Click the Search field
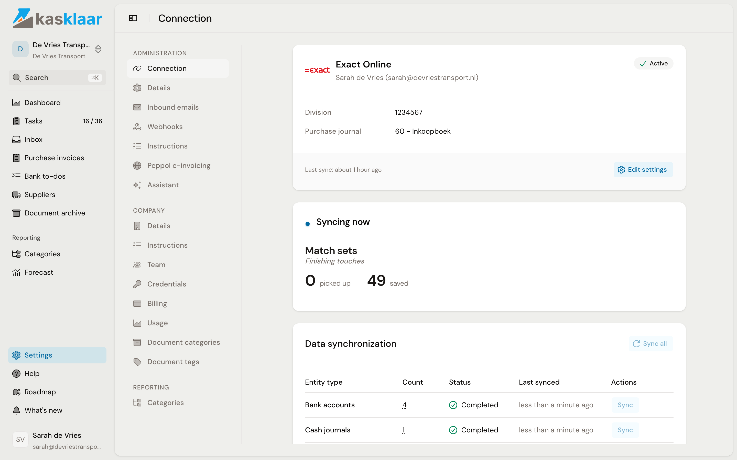This screenshot has width=737, height=460. [57, 78]
